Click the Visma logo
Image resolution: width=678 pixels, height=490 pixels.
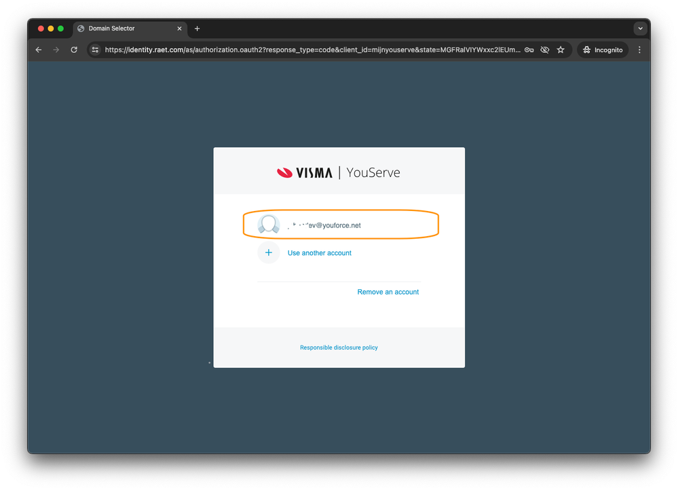pos(305,172)
